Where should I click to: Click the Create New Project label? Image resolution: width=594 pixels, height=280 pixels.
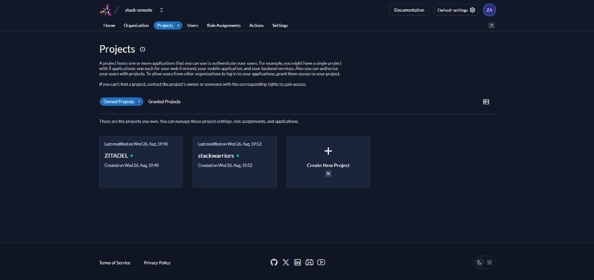click(x=328, y=165)
